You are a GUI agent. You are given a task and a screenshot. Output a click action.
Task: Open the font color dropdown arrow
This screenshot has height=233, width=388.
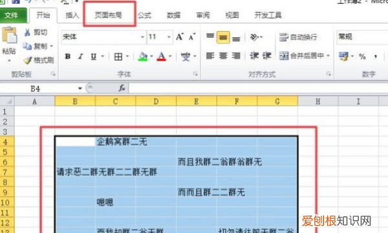[x=170, y=56]
